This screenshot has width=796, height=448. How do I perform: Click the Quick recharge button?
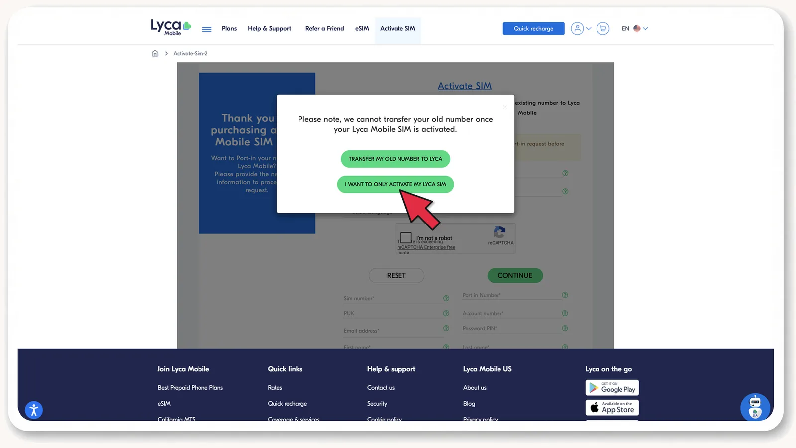(533, 28)
